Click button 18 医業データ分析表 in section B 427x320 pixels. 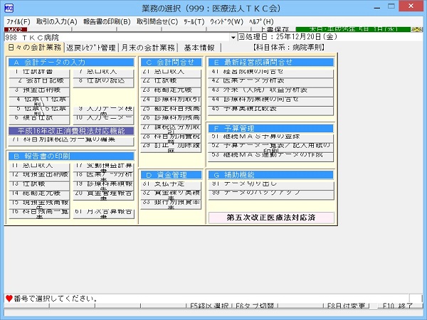tap(103, 177)
